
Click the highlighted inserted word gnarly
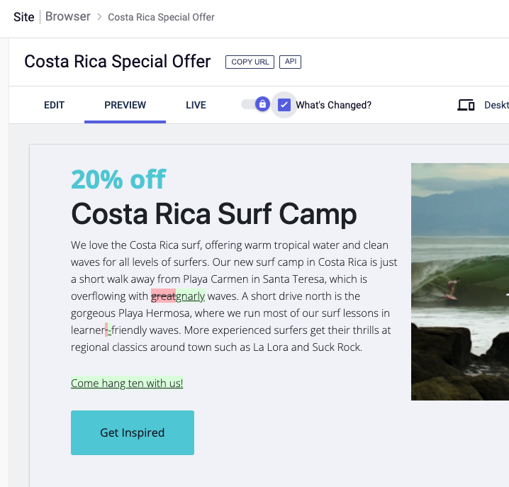point(190,296)
